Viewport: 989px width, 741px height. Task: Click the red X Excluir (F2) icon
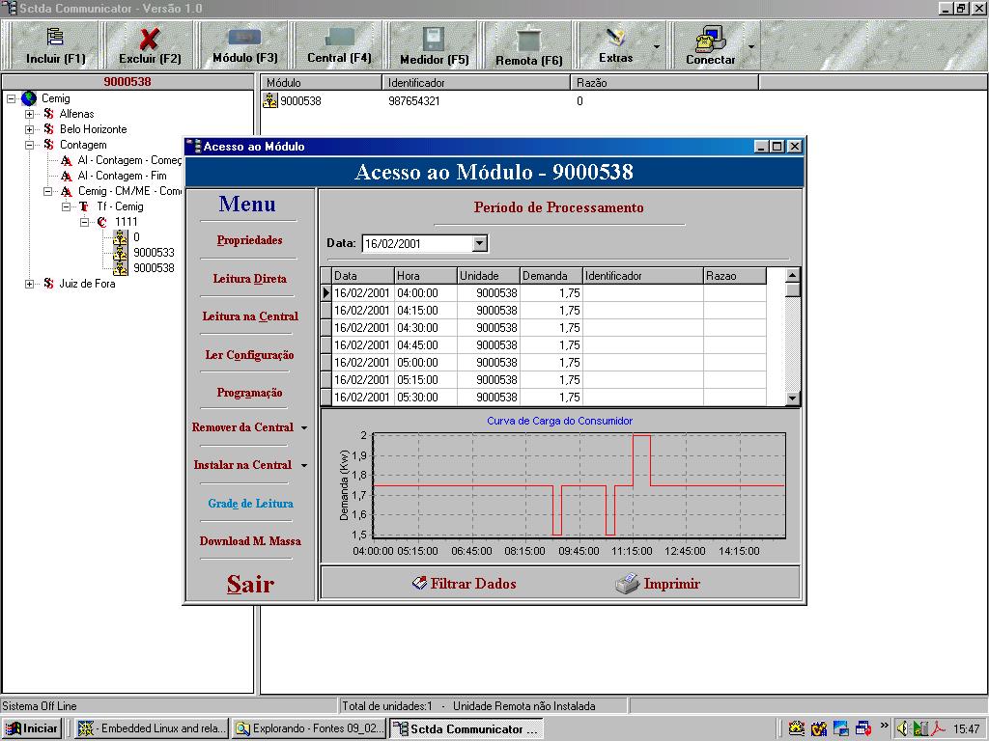tap(150, 39)
